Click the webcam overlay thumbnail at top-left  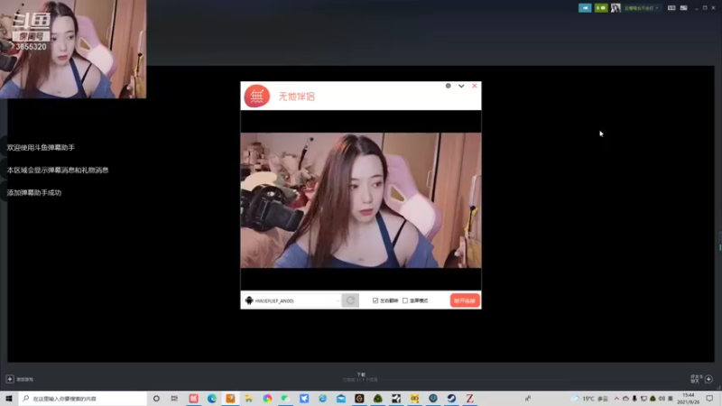pos(73,49)
